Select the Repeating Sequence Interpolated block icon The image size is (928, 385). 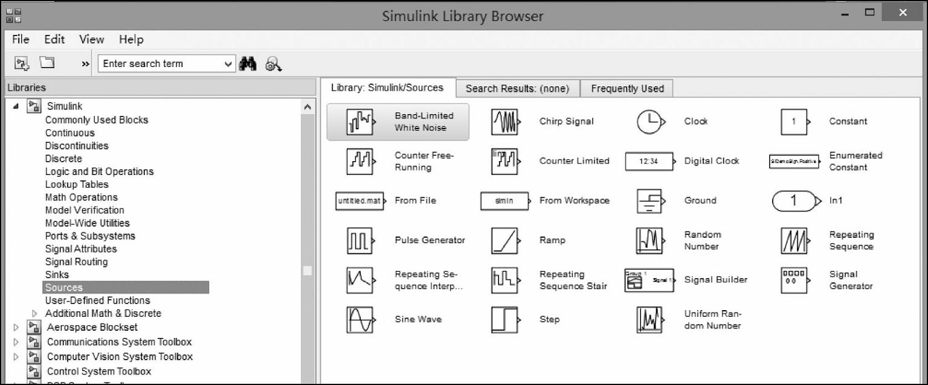[x=361, y=280]
